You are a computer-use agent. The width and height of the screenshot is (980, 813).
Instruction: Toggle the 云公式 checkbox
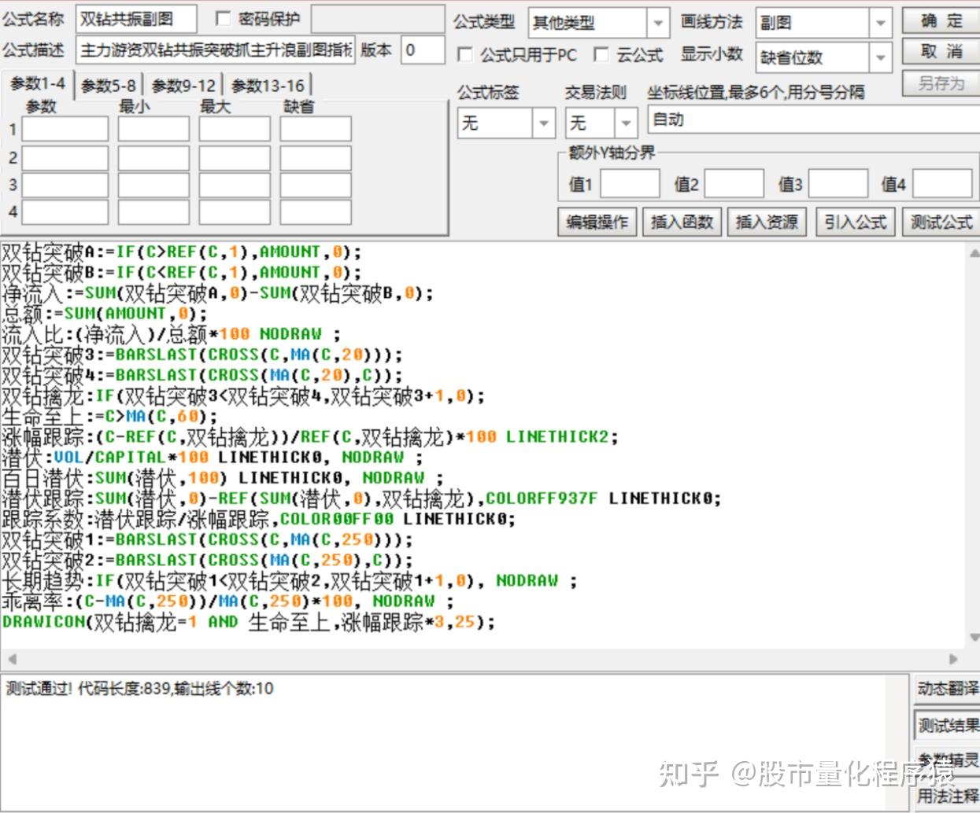point(601,54)
